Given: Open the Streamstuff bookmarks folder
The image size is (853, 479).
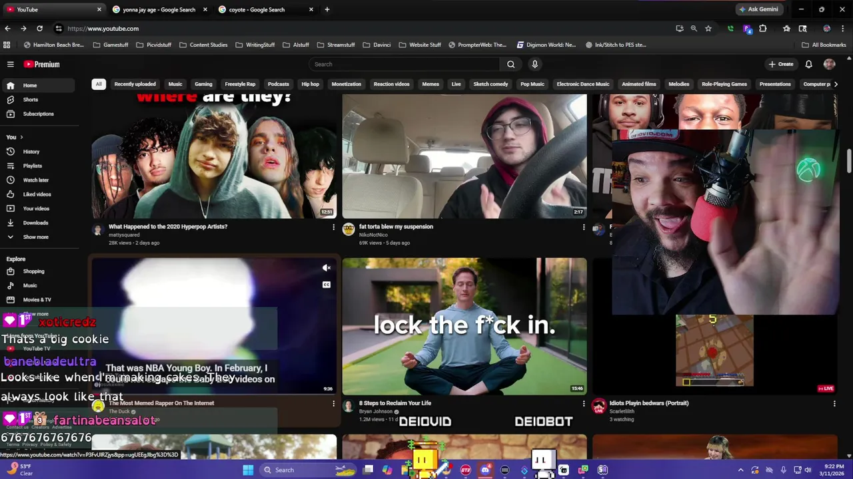Looking at the screenshot, I should coord(336,45).
